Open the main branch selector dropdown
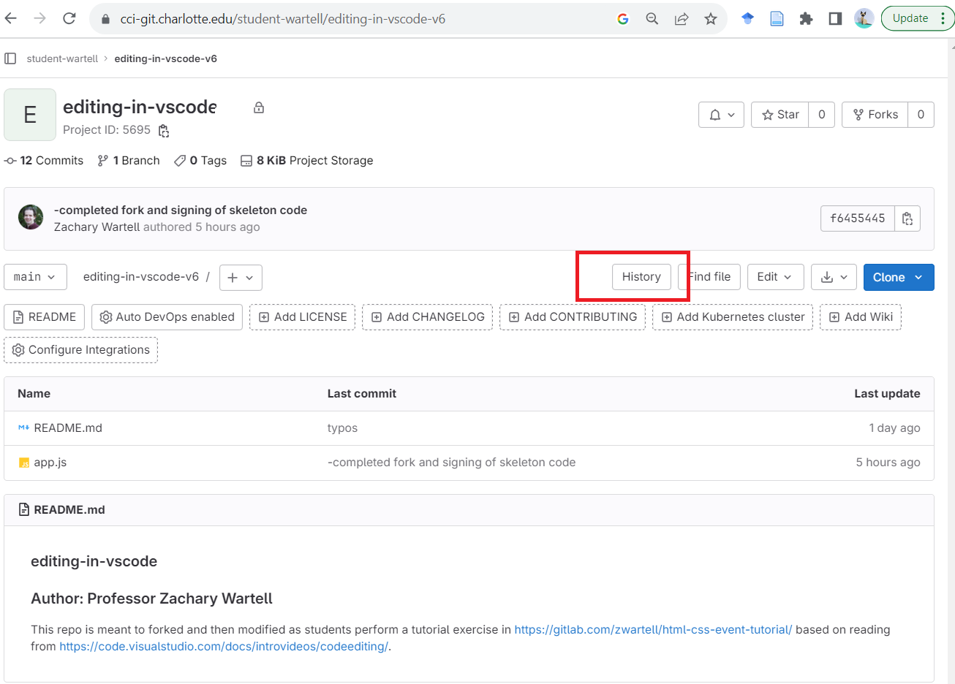Image resolution: width=955 pixels, height=684 pixels. point(35,277)
